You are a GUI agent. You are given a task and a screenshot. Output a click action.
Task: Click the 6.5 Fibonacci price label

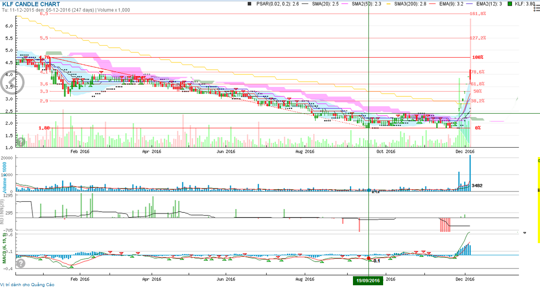[x=44, y=14]
